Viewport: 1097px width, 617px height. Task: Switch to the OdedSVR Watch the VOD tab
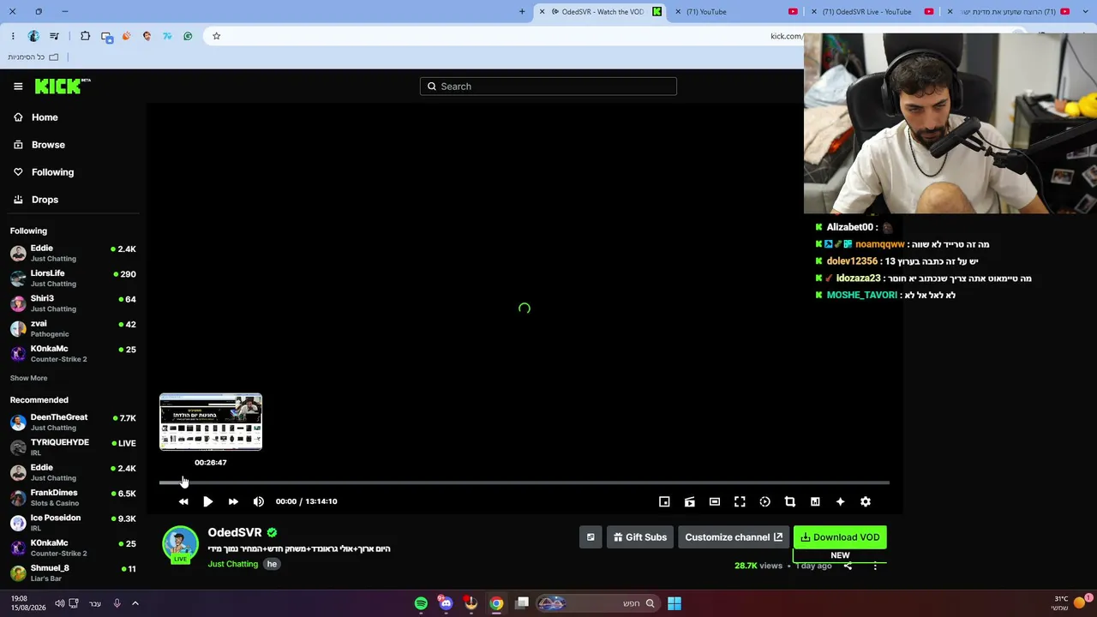point(600,12)
